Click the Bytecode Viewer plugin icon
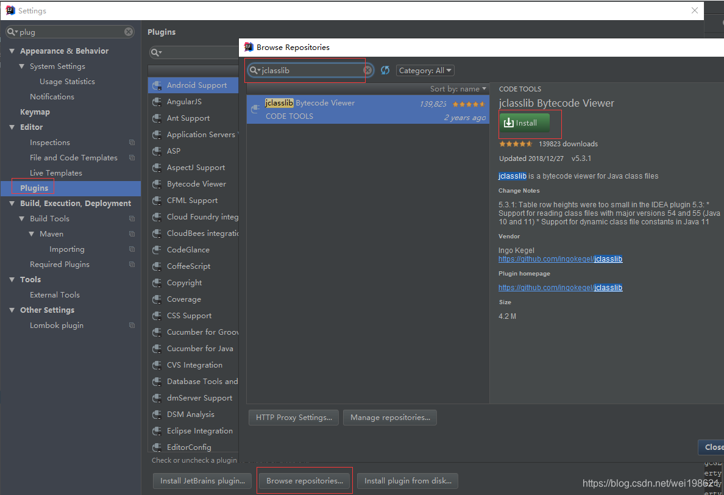 tap(157, 183)
